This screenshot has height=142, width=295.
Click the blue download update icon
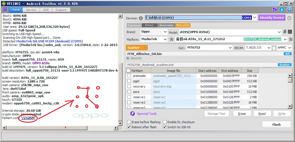coord(282,10)
